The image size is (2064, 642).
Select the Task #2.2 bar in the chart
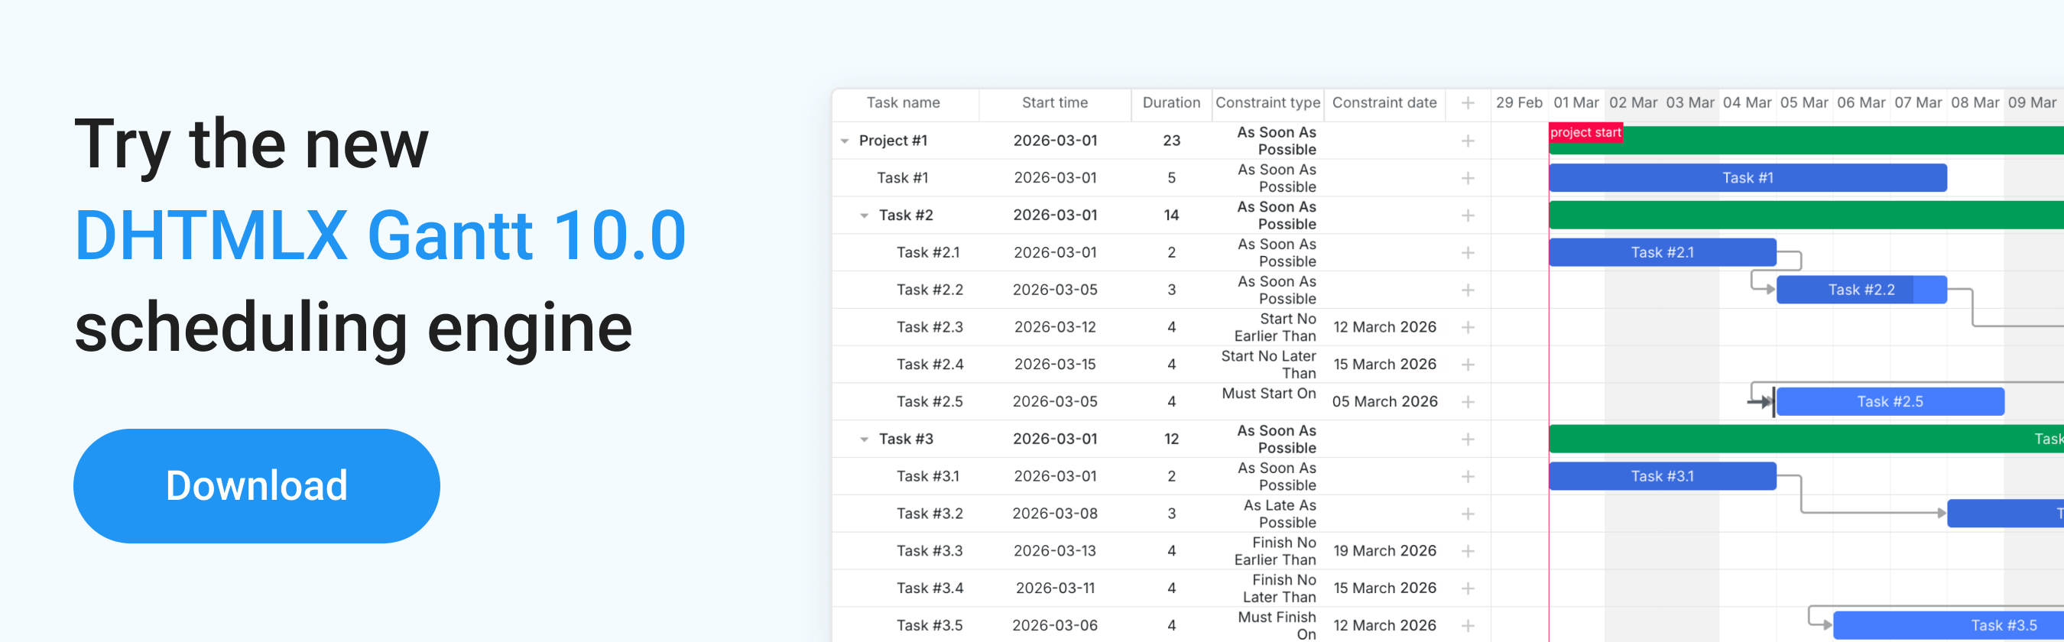(1861, 290)
